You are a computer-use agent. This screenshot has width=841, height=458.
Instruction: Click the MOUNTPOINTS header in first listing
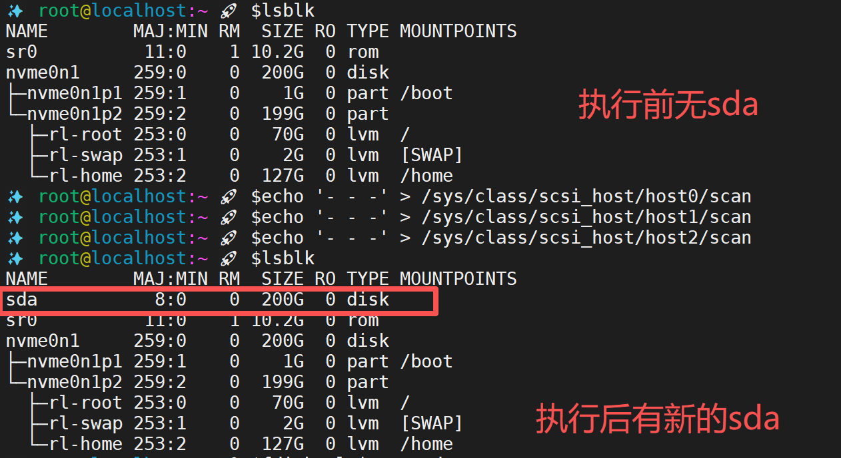(x=458, y=31)
